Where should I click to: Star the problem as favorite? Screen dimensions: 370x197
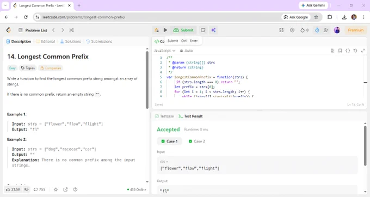point(55,189)
